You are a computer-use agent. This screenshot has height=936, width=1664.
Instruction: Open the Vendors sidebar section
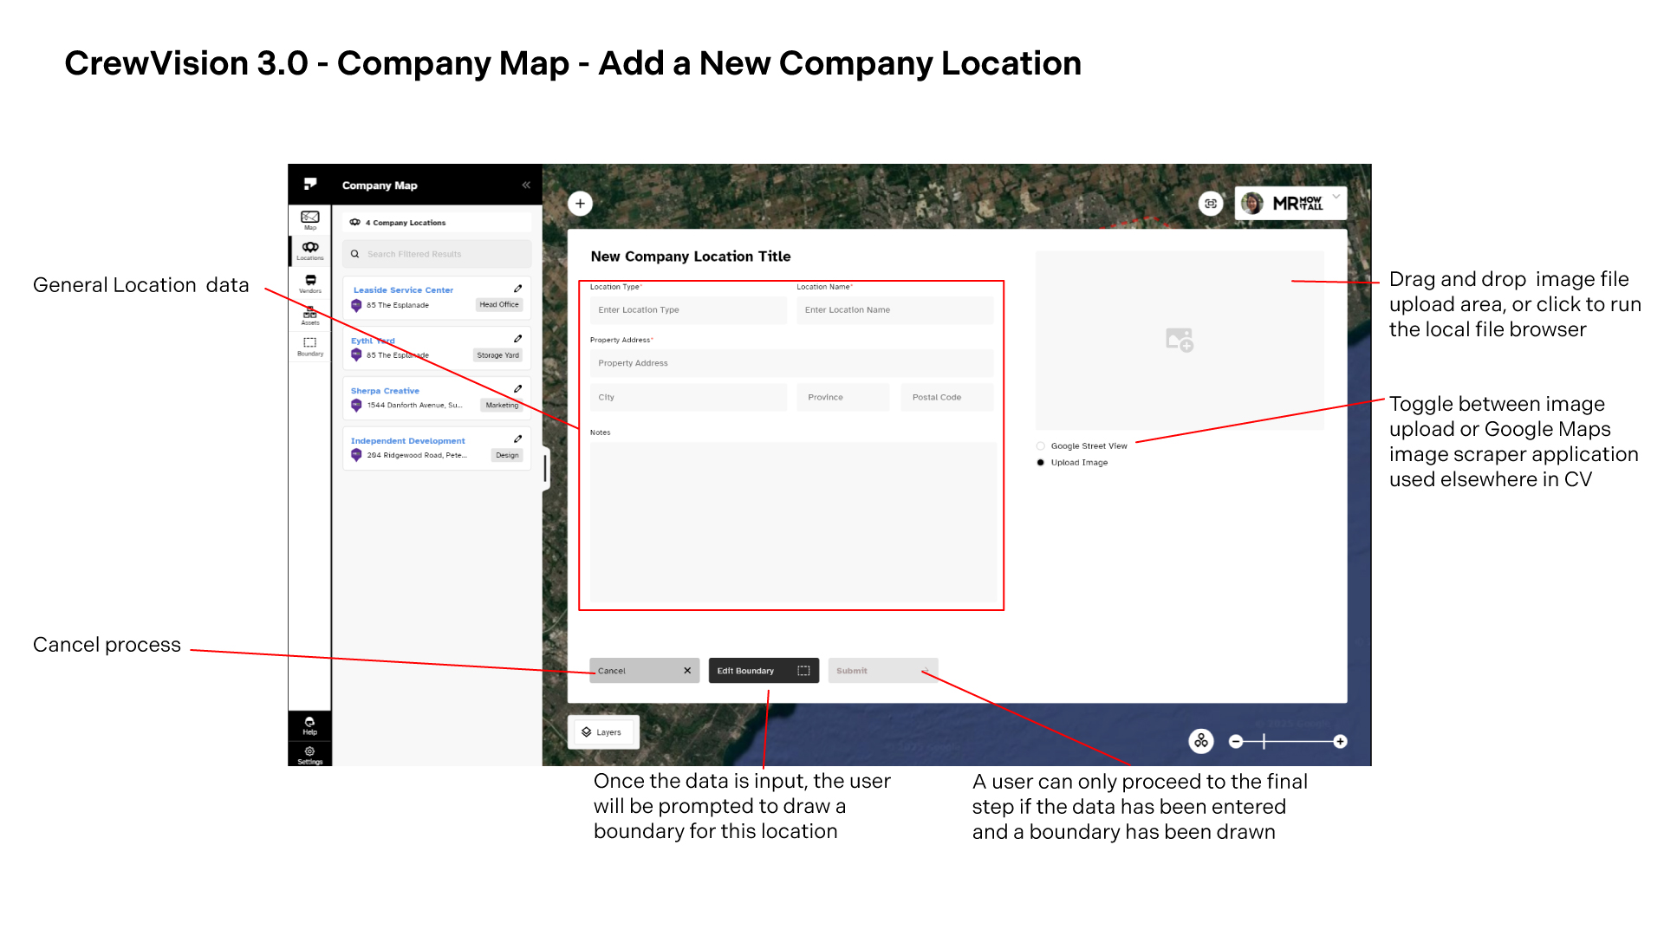coord(310,283)
